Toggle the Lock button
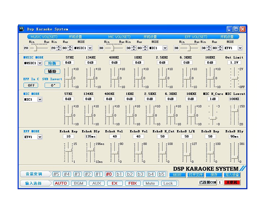265x214 pixels. click(x=169, y=183)
